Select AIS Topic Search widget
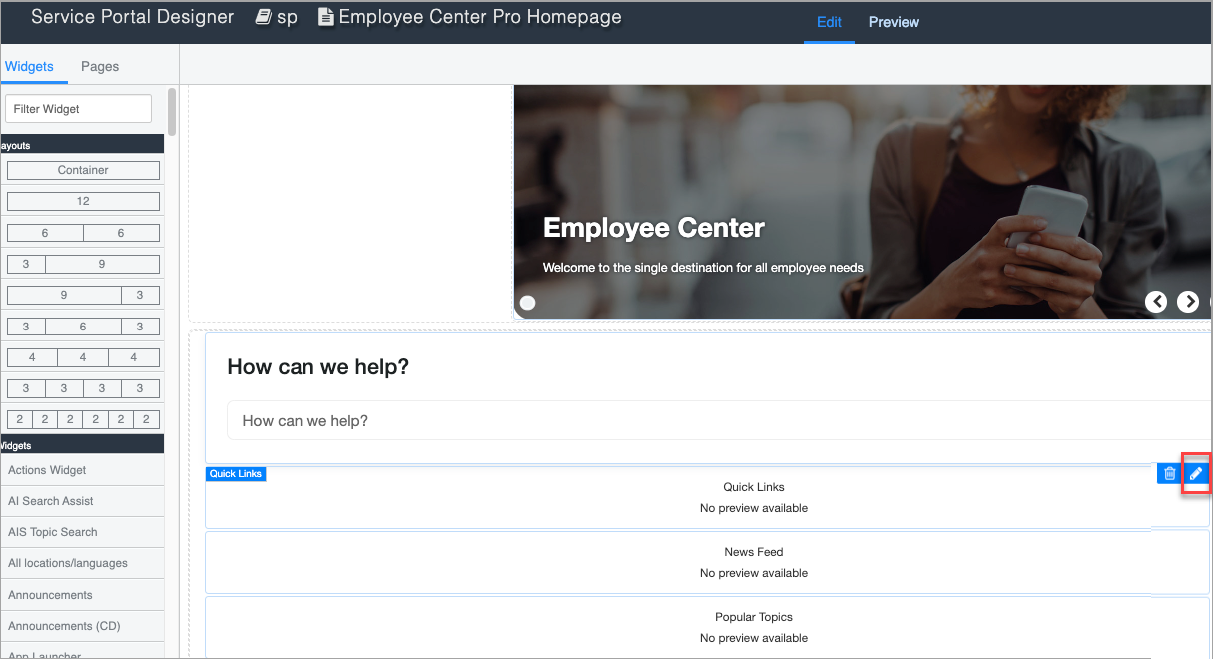Image resolution: width=1213 pixels, height=659 pixels. click(82, 532)
